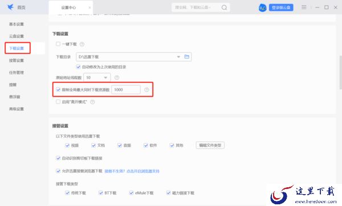The width and height of the screenshot is (342, 206).
Task: Open 悬浮窗 in the sidebar
Action: coord(15,97)
